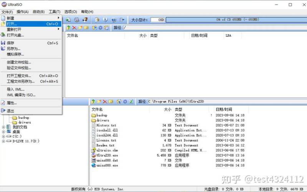Viewport: 307px width, 192px height.
Task: Open the 启动(B) menu
Action: point(39,12)
